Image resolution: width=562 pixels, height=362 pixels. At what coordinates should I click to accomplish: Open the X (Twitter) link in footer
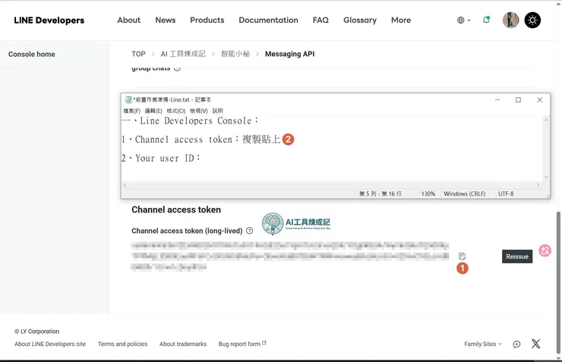coord(536,344)
